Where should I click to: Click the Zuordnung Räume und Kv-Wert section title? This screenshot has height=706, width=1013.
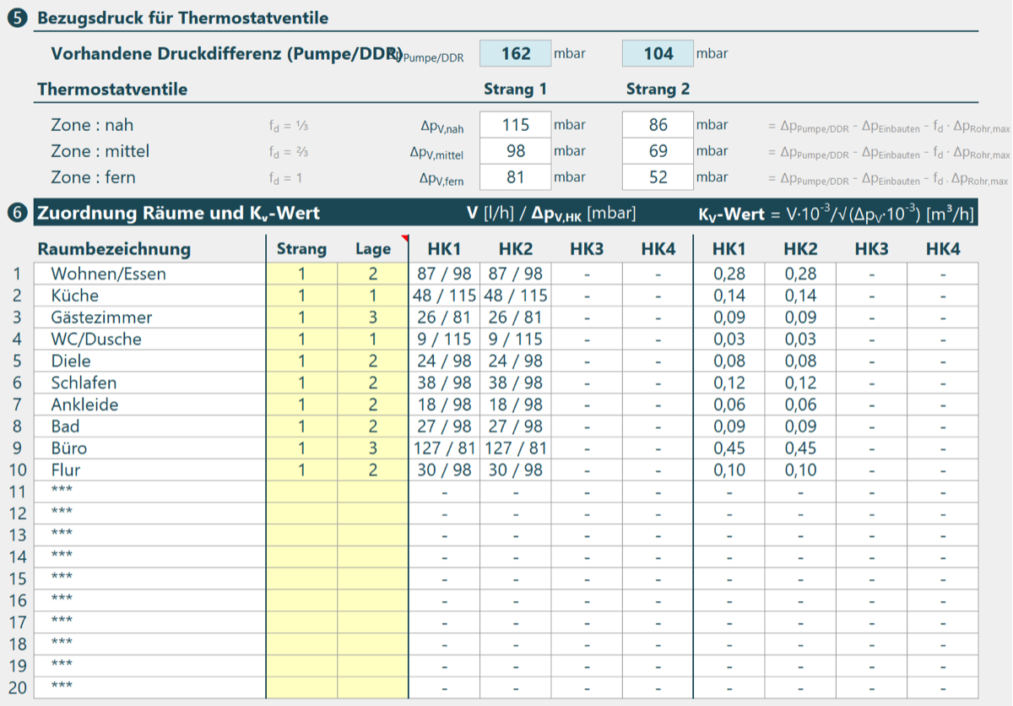point(178,213)
